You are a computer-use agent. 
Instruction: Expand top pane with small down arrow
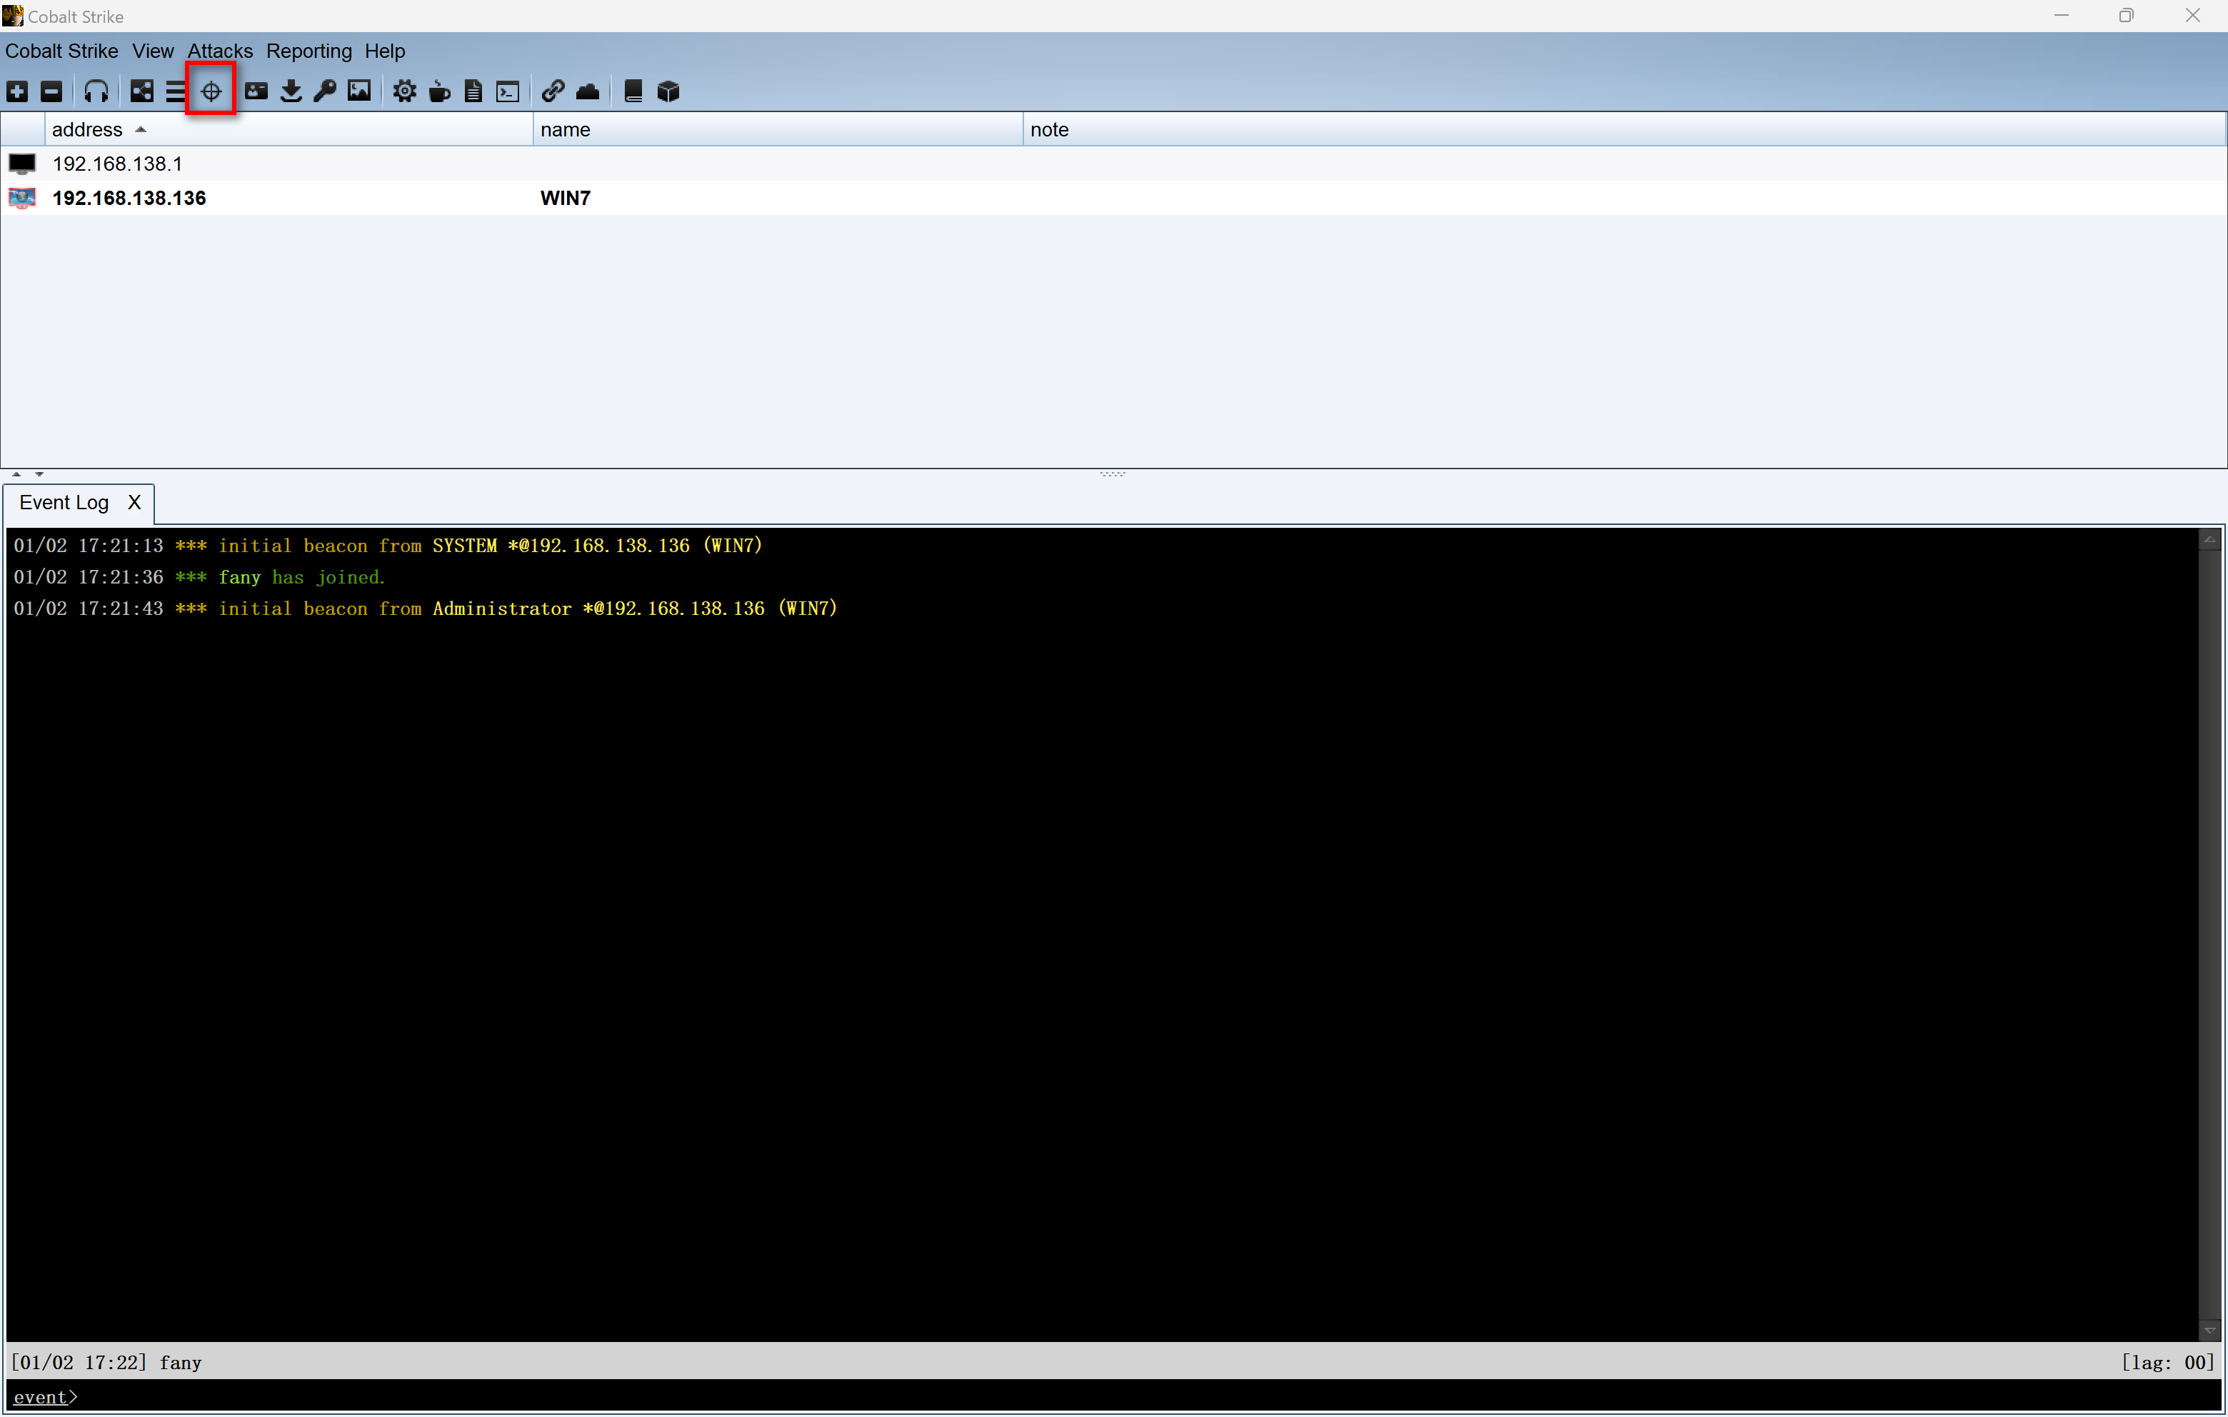click(39, 474)
